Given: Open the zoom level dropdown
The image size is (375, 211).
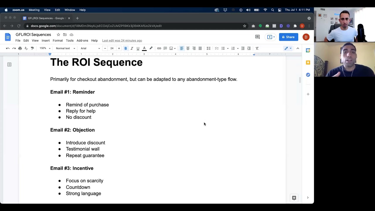Looking at the screenshot, I should 45,48.
